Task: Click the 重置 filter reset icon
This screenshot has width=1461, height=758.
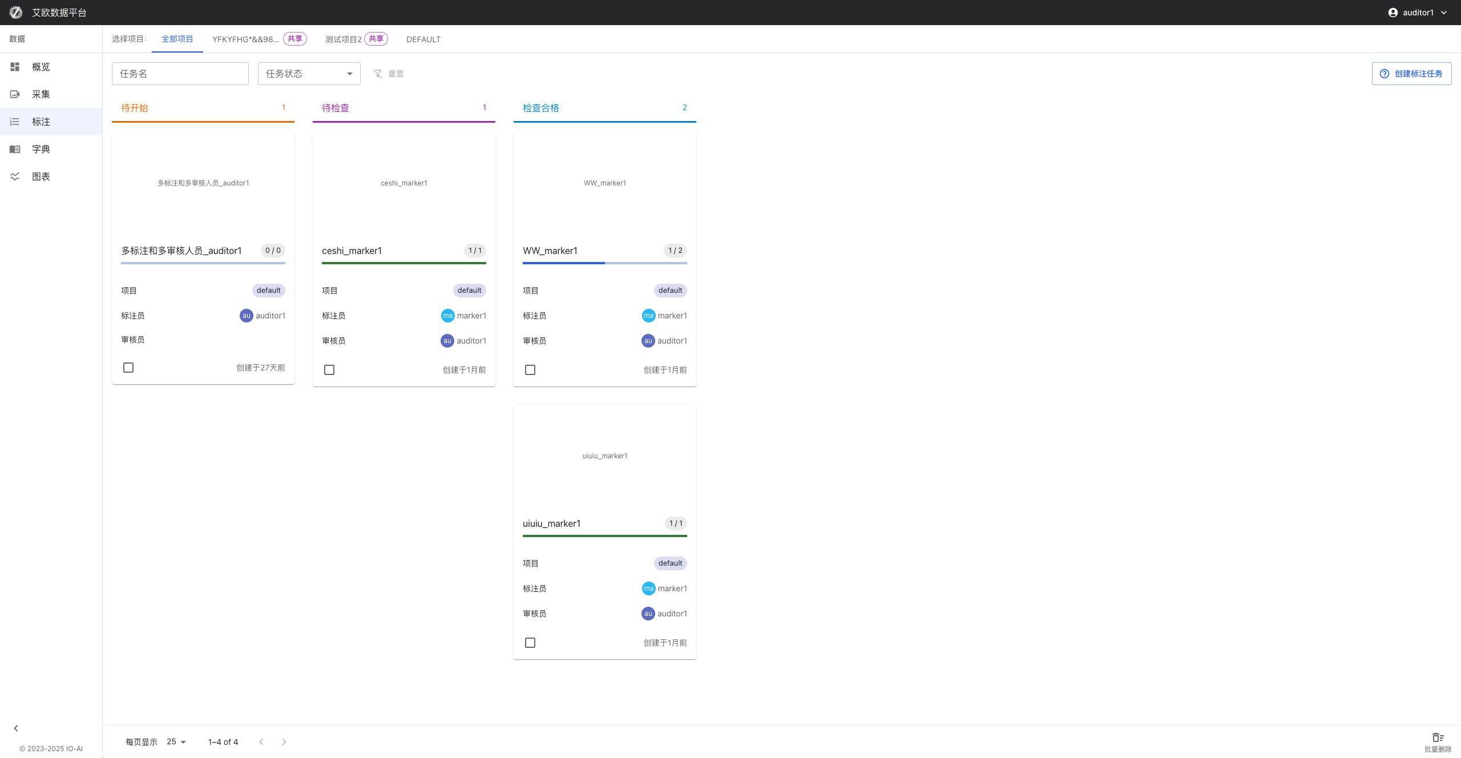Action: pos(377,74)
